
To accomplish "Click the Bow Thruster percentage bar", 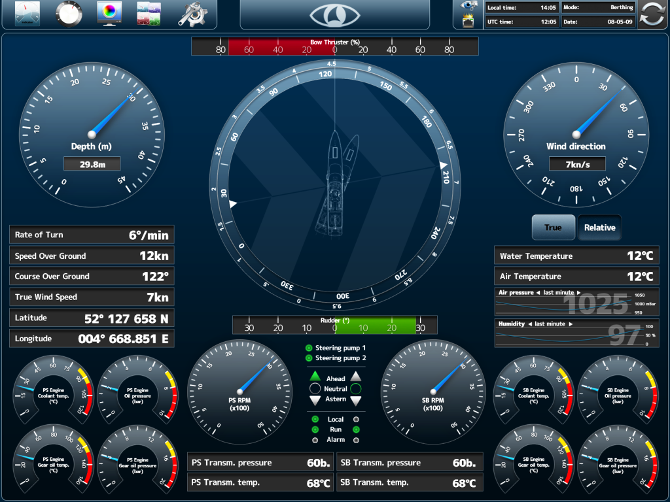I will 334,46.
